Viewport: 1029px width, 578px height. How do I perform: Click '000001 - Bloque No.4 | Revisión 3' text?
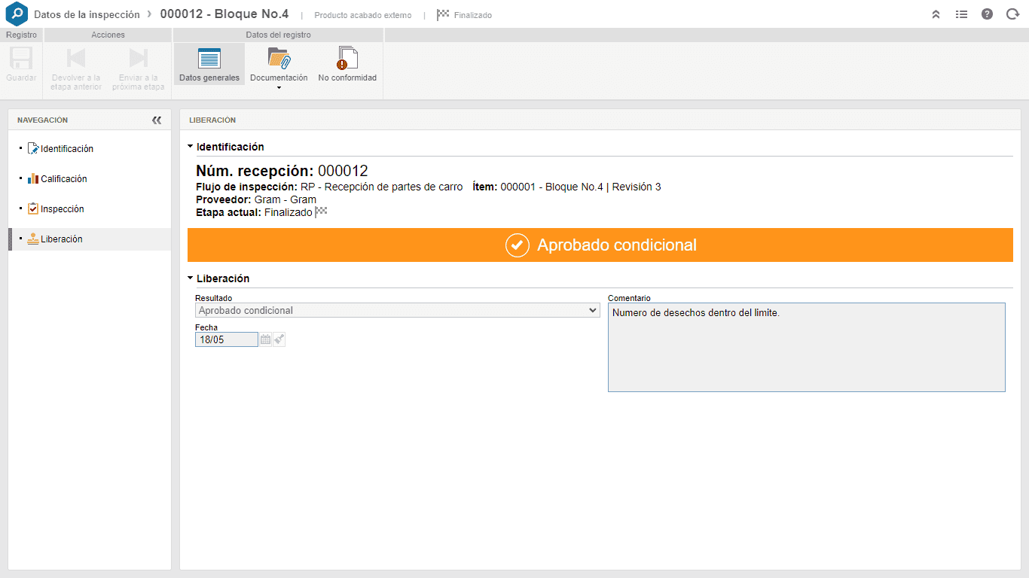pos(581,187)
